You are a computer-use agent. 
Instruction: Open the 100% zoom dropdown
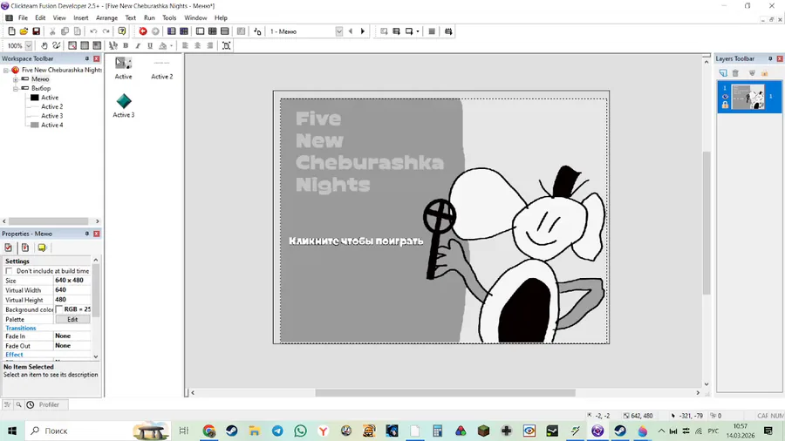pos(29,45)
